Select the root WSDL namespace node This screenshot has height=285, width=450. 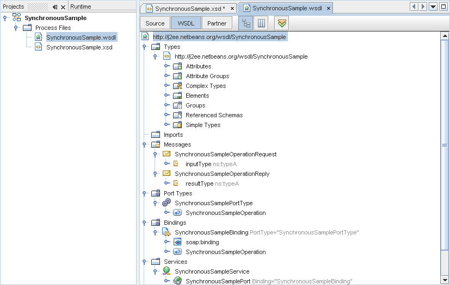tap(219, 37)
